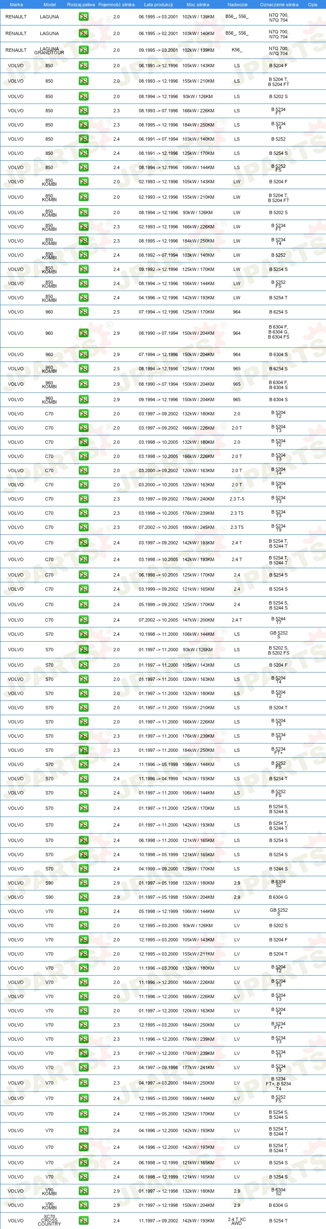Image resolution: width=326 pixels, height=1229 pixels.
Task: Click the B 5202 S, B 5202 FS engine cell
Action: [278, 650]
